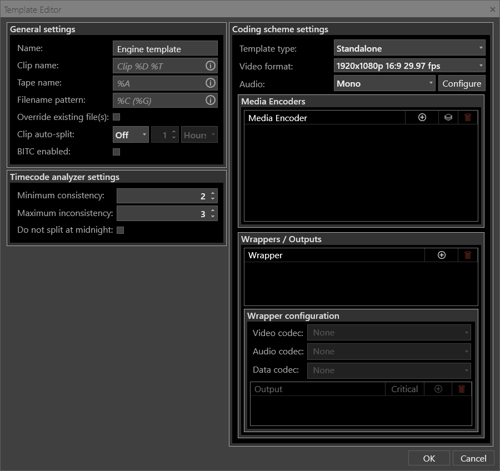
Task: Increase the Clip auto-split number value
Action: click(174, 132)
